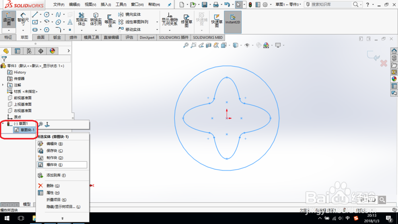Select the Front Plane (前视基准面) item
The height and width of the screenshot is (224, 398).
(20, 98)
